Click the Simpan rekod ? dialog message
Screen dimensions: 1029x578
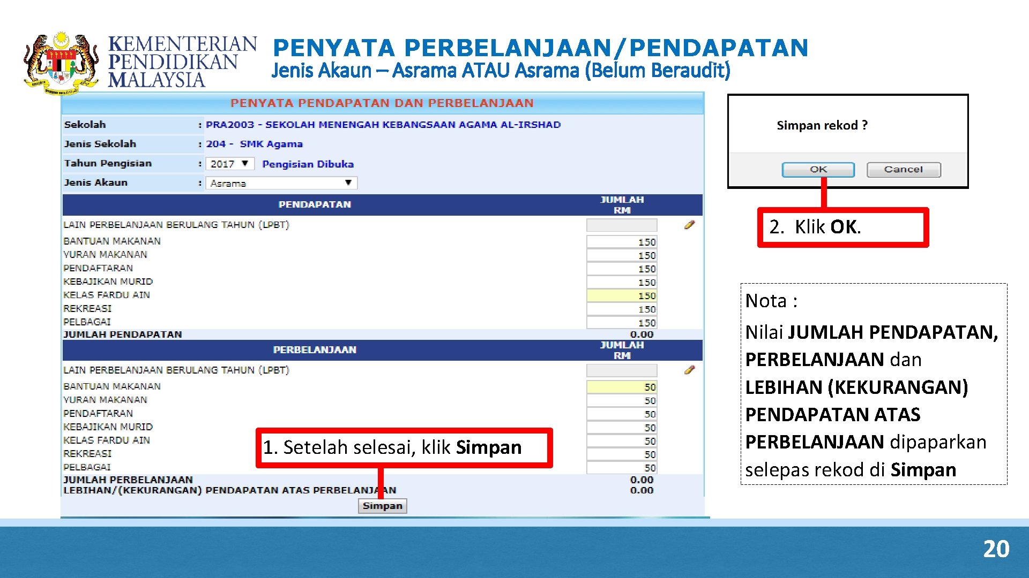pos(822,125)
